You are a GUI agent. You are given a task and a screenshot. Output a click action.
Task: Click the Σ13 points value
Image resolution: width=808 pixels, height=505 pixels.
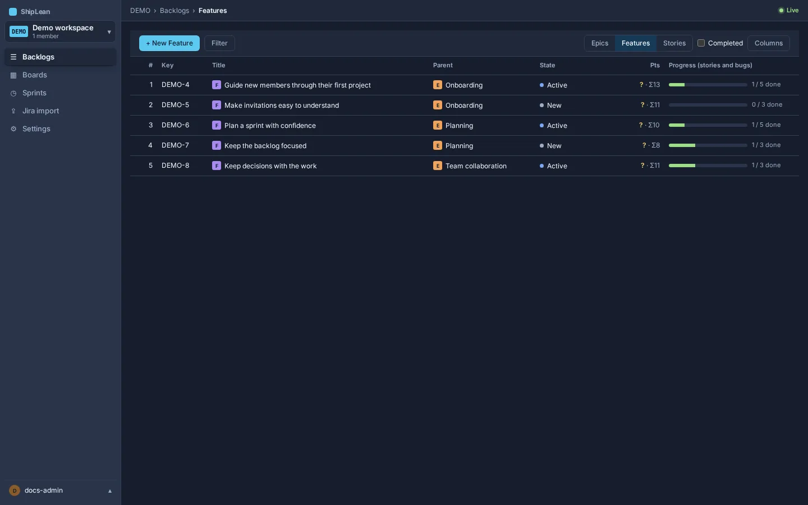click(654, 85)
